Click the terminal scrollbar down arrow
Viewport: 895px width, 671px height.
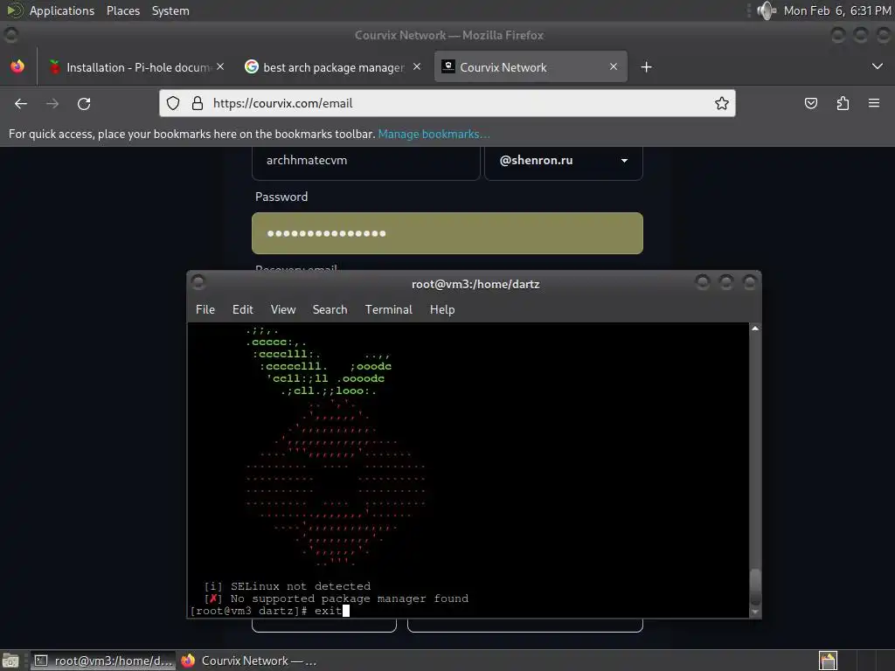click(x=755, y=612)
